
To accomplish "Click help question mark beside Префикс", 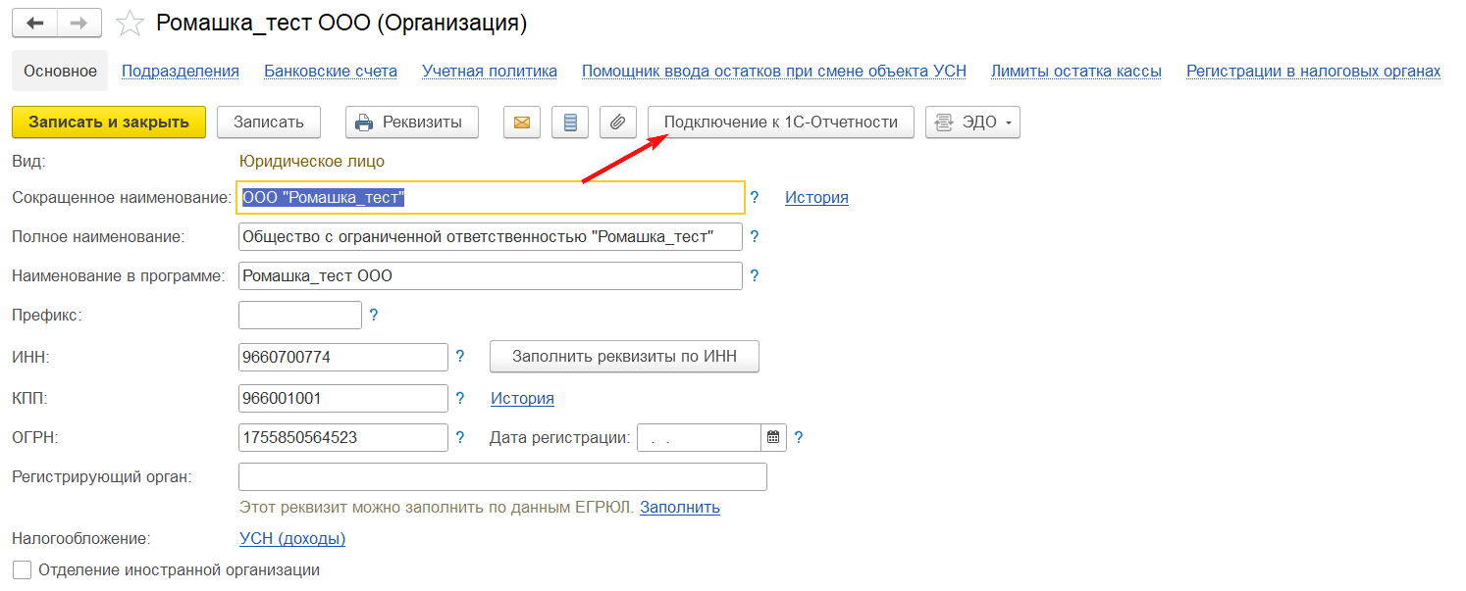I will (x=373, y=316).
